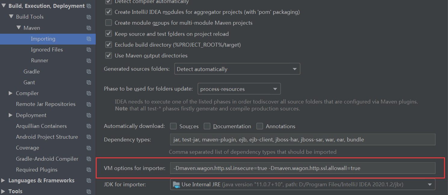448x195 pixels.
Task: Click project-level icon beside Gradle
Action: [89, 72]
